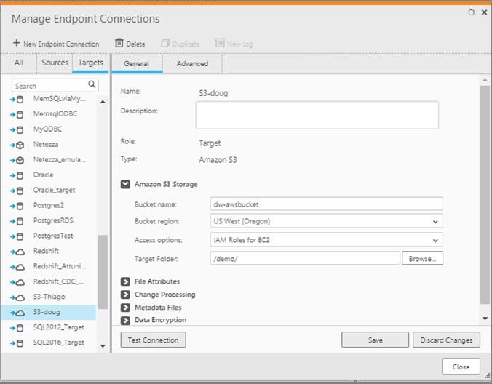Select the Redshift endpoint name
492x384 pixels.
(x=46, y=251)
